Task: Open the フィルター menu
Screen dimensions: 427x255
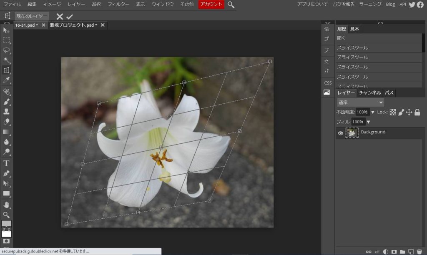Action: click(118, 5)
